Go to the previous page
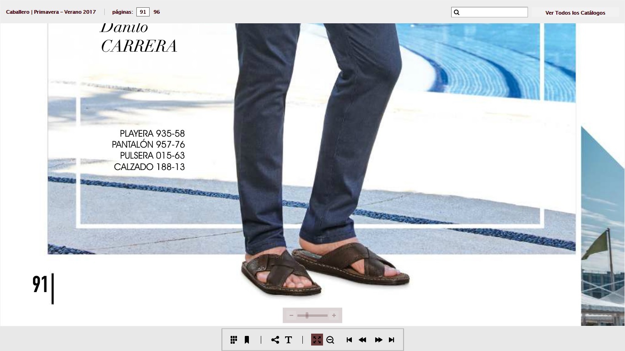The width and height of the screenshot is (625, 351). [x=362, y=340]
